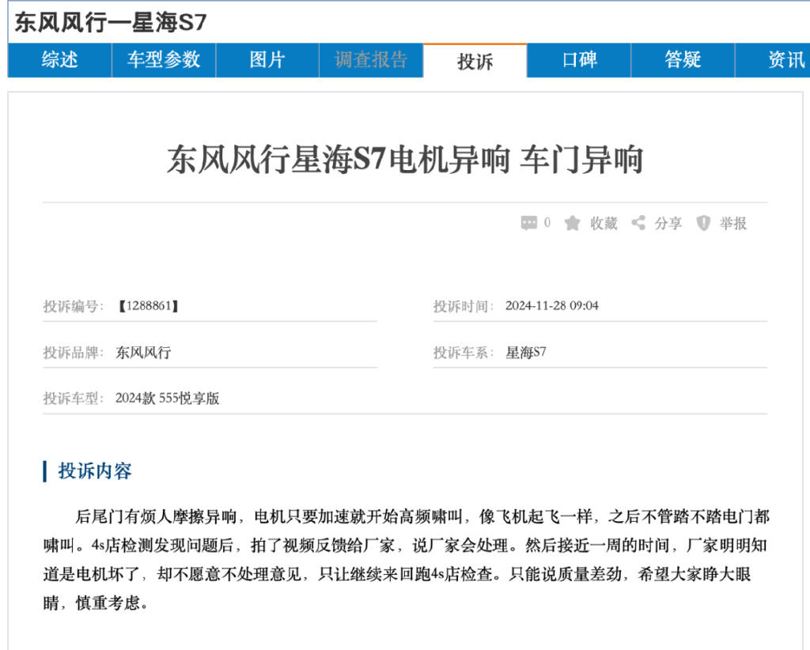The image size is (810, 650).
Task: Click the 东风风行—星海S7 page header
Action: [x=111, y=22]
